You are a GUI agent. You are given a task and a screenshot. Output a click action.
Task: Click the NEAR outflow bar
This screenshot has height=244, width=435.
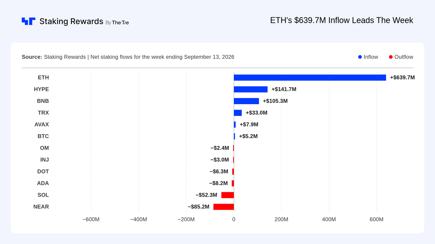click(224, 207)
